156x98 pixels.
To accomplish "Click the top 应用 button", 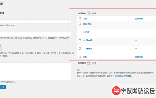I will [94, 13].
